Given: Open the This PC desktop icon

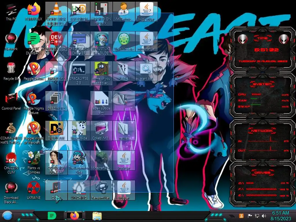Looking at the screenshot, I should click(x=11, y=12).
